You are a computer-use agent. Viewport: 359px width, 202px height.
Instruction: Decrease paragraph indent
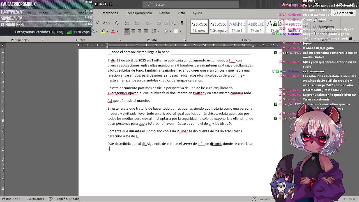pyautogui.click(x=159, y=23)
